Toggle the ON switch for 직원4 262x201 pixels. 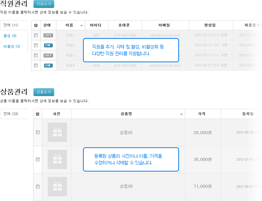point(48,65)
